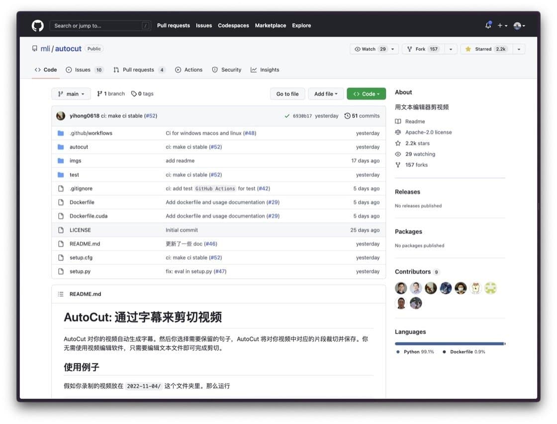Expand the green Code dropdown button
The height and width of the screenshot is (424, 557).
point(366,94)
